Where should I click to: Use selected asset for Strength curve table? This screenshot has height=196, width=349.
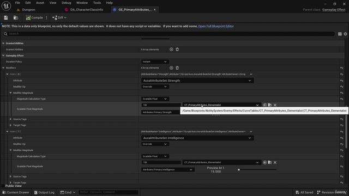(264, 105)
